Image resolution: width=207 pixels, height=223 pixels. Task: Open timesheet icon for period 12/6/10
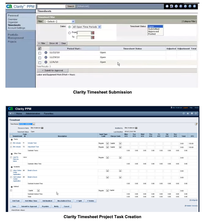coord(46,62)
